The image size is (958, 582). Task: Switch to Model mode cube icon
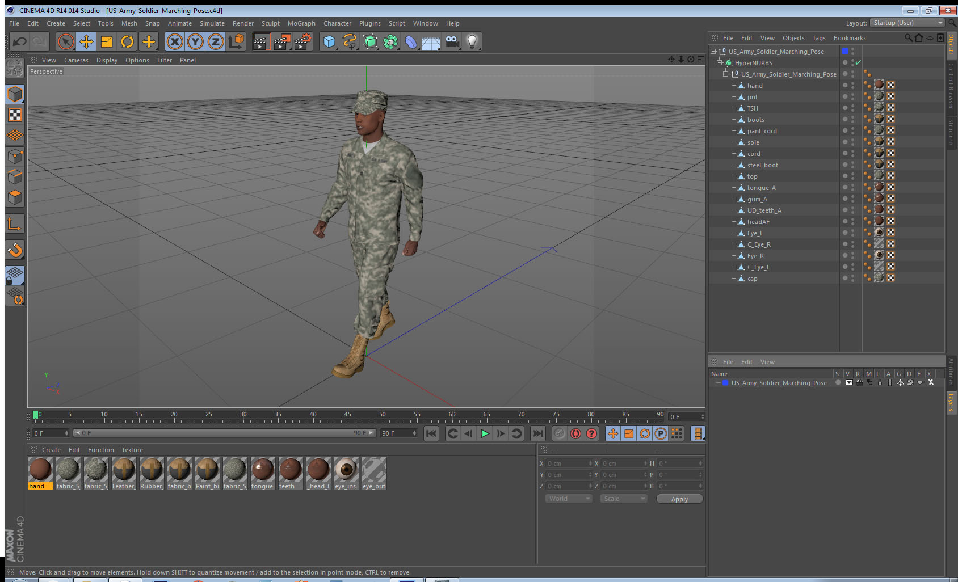pyautogui.click(x=15, y=94)
